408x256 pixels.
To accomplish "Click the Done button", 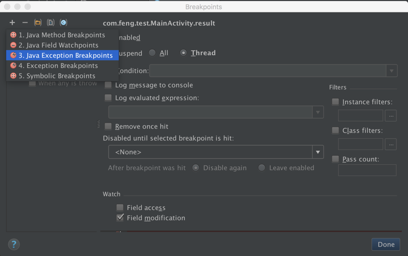I will [386, 244].
